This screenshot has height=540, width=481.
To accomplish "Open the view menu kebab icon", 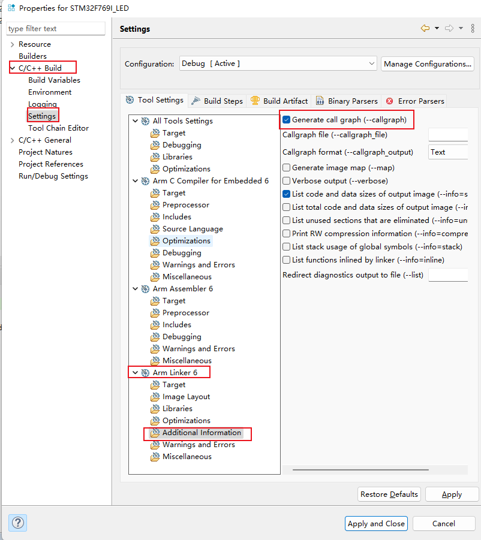I will [472, 28].
